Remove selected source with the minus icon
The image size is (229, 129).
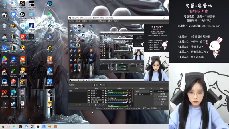tap(92, 105)
